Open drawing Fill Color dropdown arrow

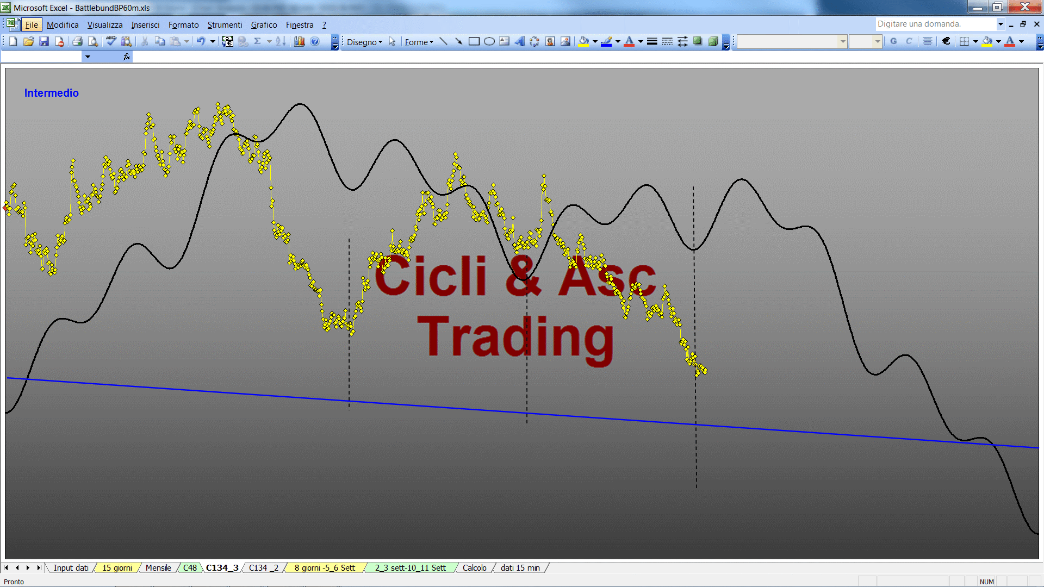tap(595, 41)
